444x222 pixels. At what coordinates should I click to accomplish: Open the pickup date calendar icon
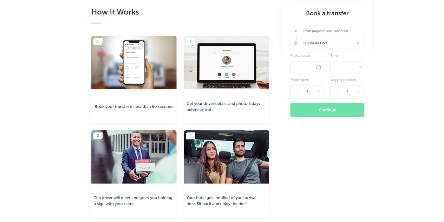coord(318,67)
